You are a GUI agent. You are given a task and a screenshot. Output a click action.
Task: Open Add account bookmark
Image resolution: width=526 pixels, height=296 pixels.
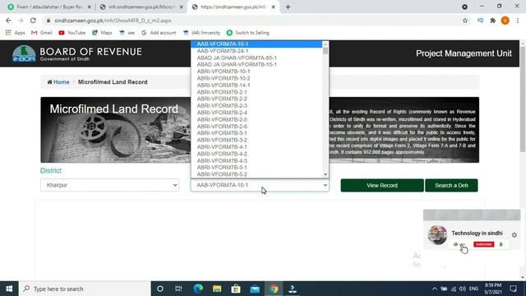pos(159,33)
